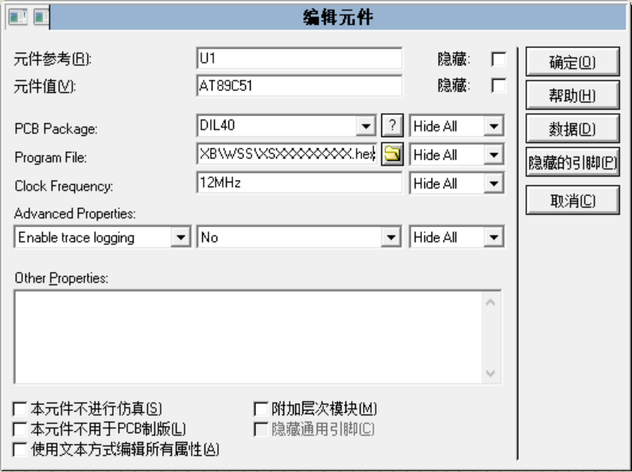Expand the DIL40 PCB Package dropdown
632x472 pixels.
tap(365, 127)
